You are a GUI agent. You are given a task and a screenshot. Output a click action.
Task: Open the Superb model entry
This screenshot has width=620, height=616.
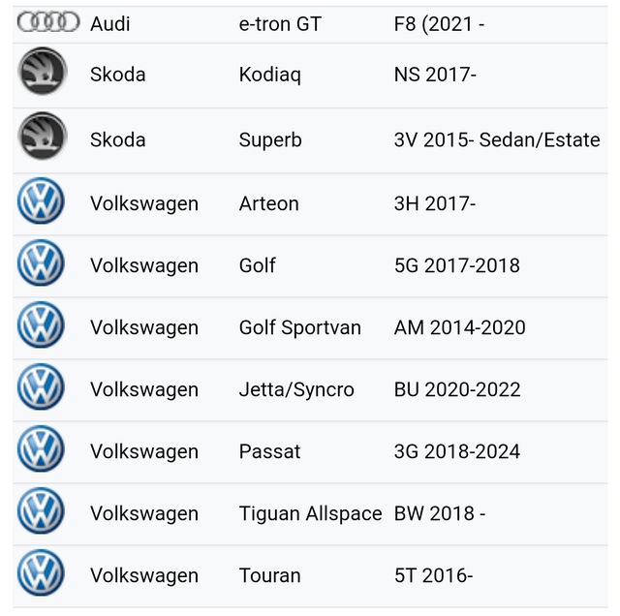pyautogui.click(x=270, y=139)
